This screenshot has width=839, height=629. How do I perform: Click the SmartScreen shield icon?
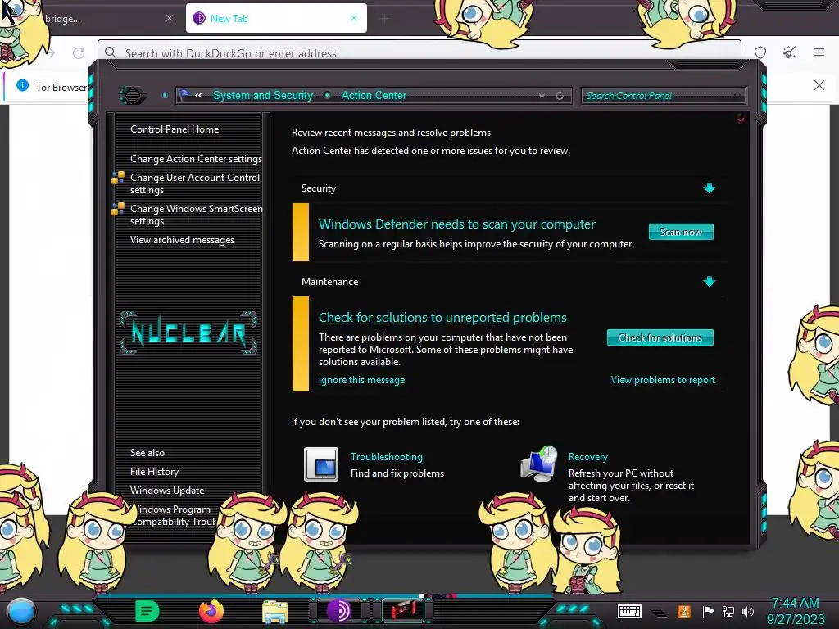118,209
